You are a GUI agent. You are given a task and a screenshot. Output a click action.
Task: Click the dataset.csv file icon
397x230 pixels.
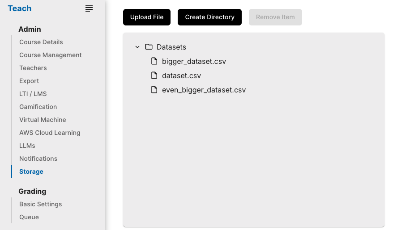click(154, 75)
